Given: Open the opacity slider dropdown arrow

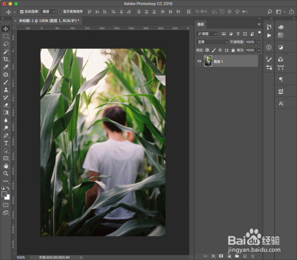Looking at the screenshot, I should click(259, 42).
